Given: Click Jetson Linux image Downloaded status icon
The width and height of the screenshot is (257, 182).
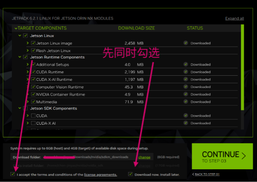Looking at the screenshot, I should tap(186, 43).
